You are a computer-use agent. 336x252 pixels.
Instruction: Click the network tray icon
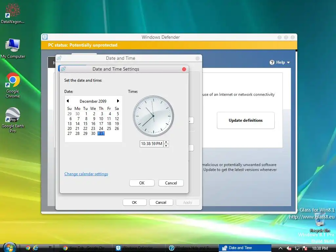click(x=297, y=248)
